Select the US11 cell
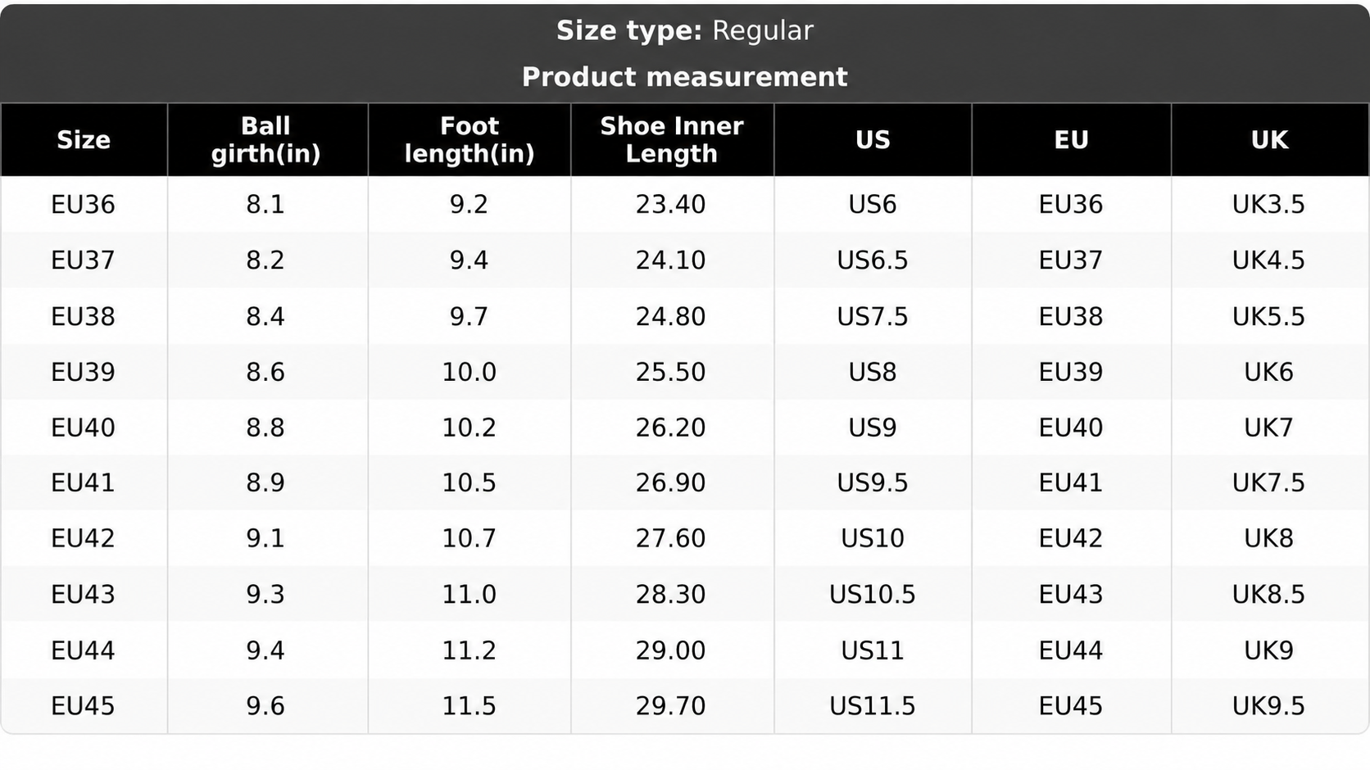Screen dimensions: 1370x770 [873, 650]
